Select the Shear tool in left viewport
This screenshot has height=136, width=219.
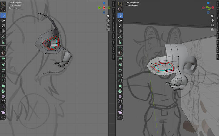[3, 112]
